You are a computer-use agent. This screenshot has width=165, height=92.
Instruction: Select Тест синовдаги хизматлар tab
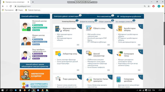tap(124, 21)
